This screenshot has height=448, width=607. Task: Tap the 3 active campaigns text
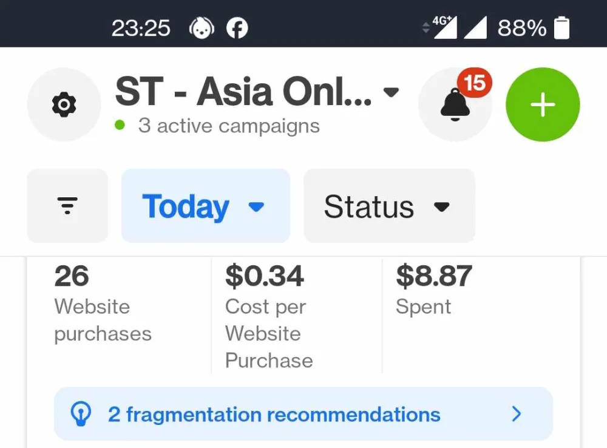[x=228, y=126]
